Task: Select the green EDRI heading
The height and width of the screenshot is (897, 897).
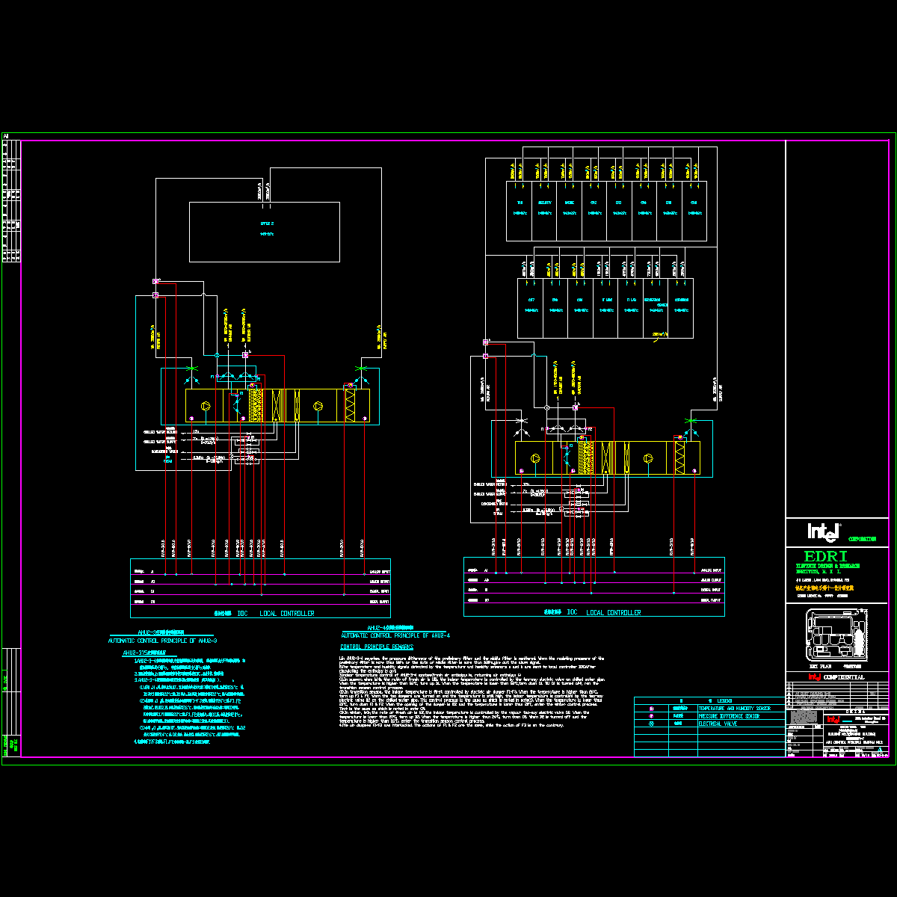Action: pyautogui.click(x=825, y=556)
